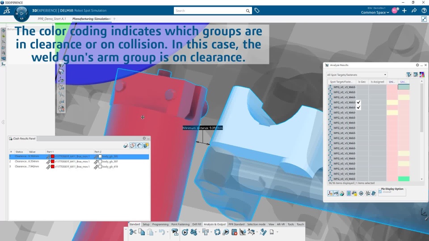Toggle the colored blocks icon in Clash Results Panel
The image size is (429, 241).
coord(146,145)
